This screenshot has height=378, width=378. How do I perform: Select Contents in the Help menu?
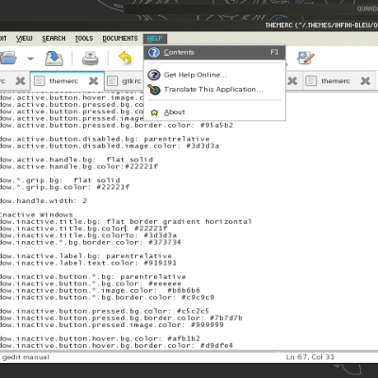[215, 52]
